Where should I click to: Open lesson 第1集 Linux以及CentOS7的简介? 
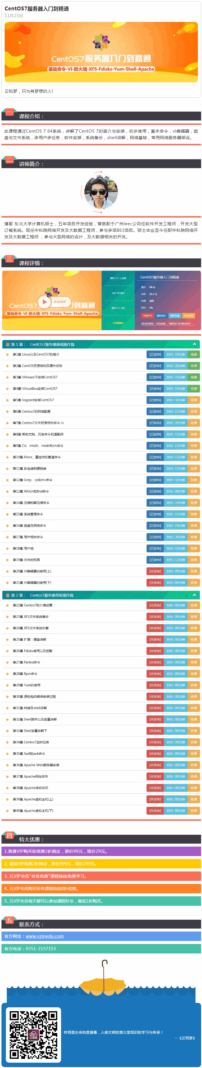pos(36,355)
